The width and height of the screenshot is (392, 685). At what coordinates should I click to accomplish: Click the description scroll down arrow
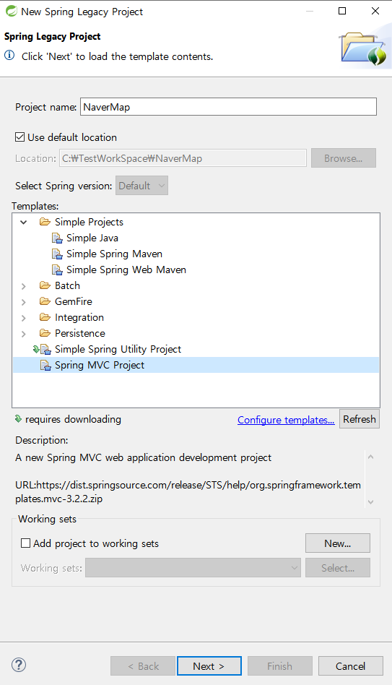pyautogui.click(x=370, y=502)
